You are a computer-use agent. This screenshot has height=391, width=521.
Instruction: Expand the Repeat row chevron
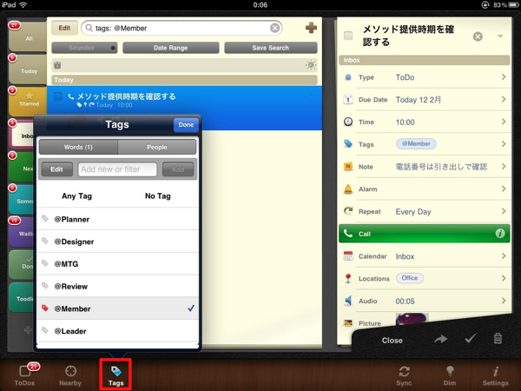504,211
